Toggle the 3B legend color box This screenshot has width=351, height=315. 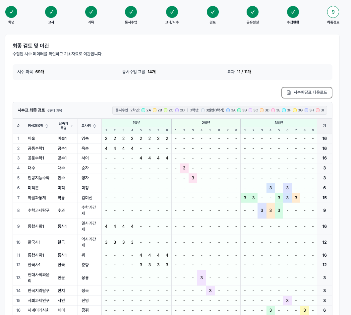(239, 110)
